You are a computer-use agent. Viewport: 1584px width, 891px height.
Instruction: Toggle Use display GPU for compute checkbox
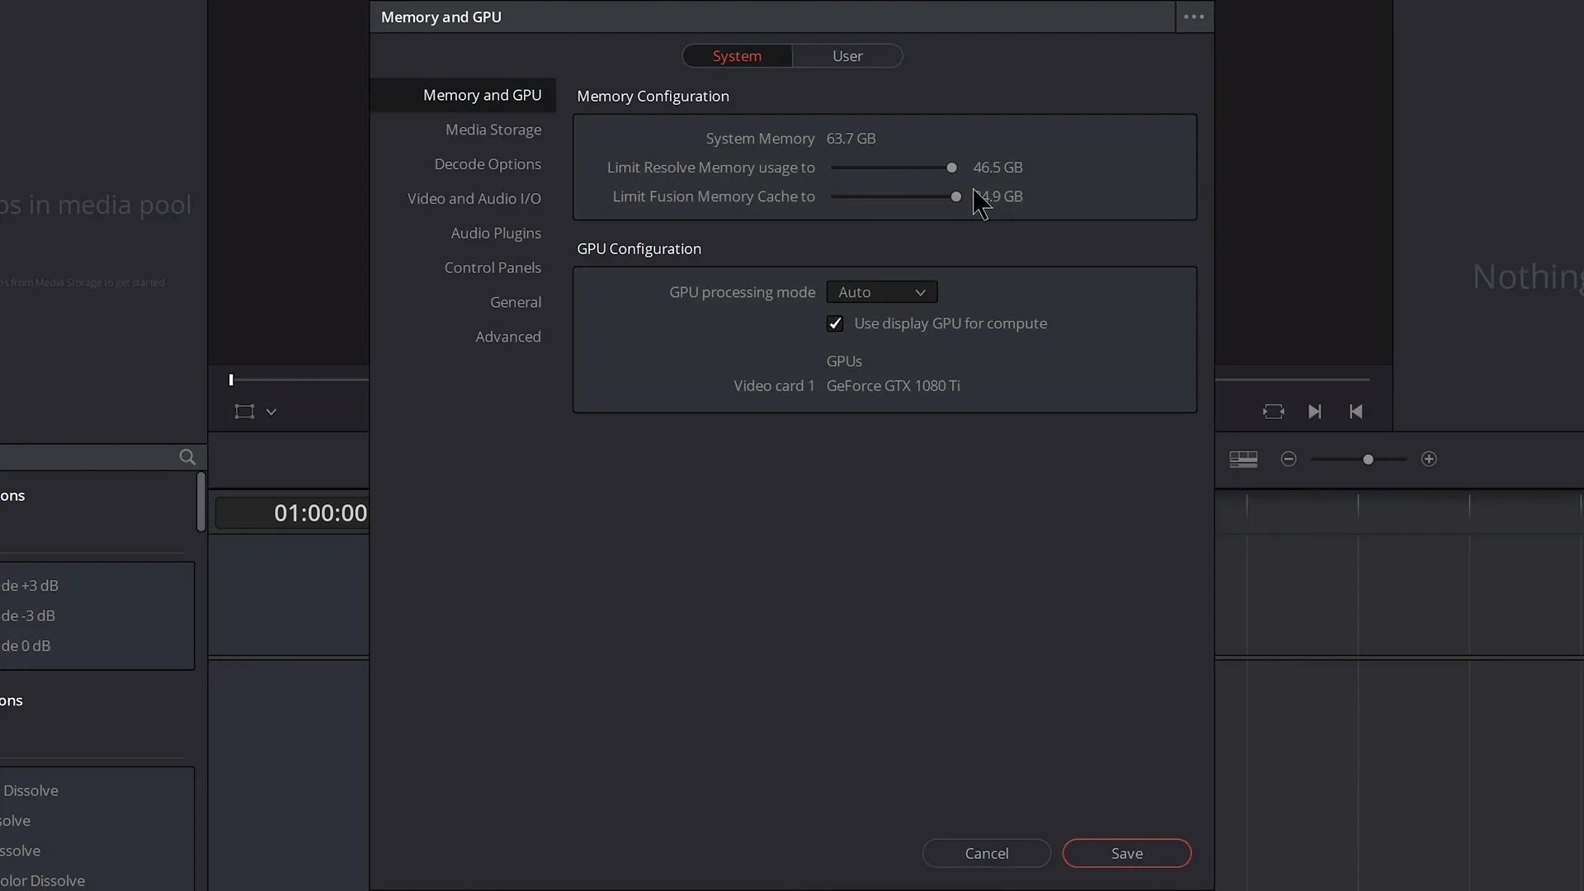coord(835,323)
